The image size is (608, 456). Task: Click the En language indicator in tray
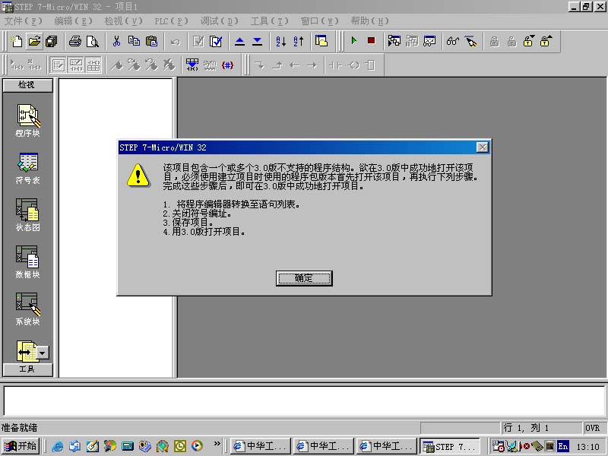[562, 446]
